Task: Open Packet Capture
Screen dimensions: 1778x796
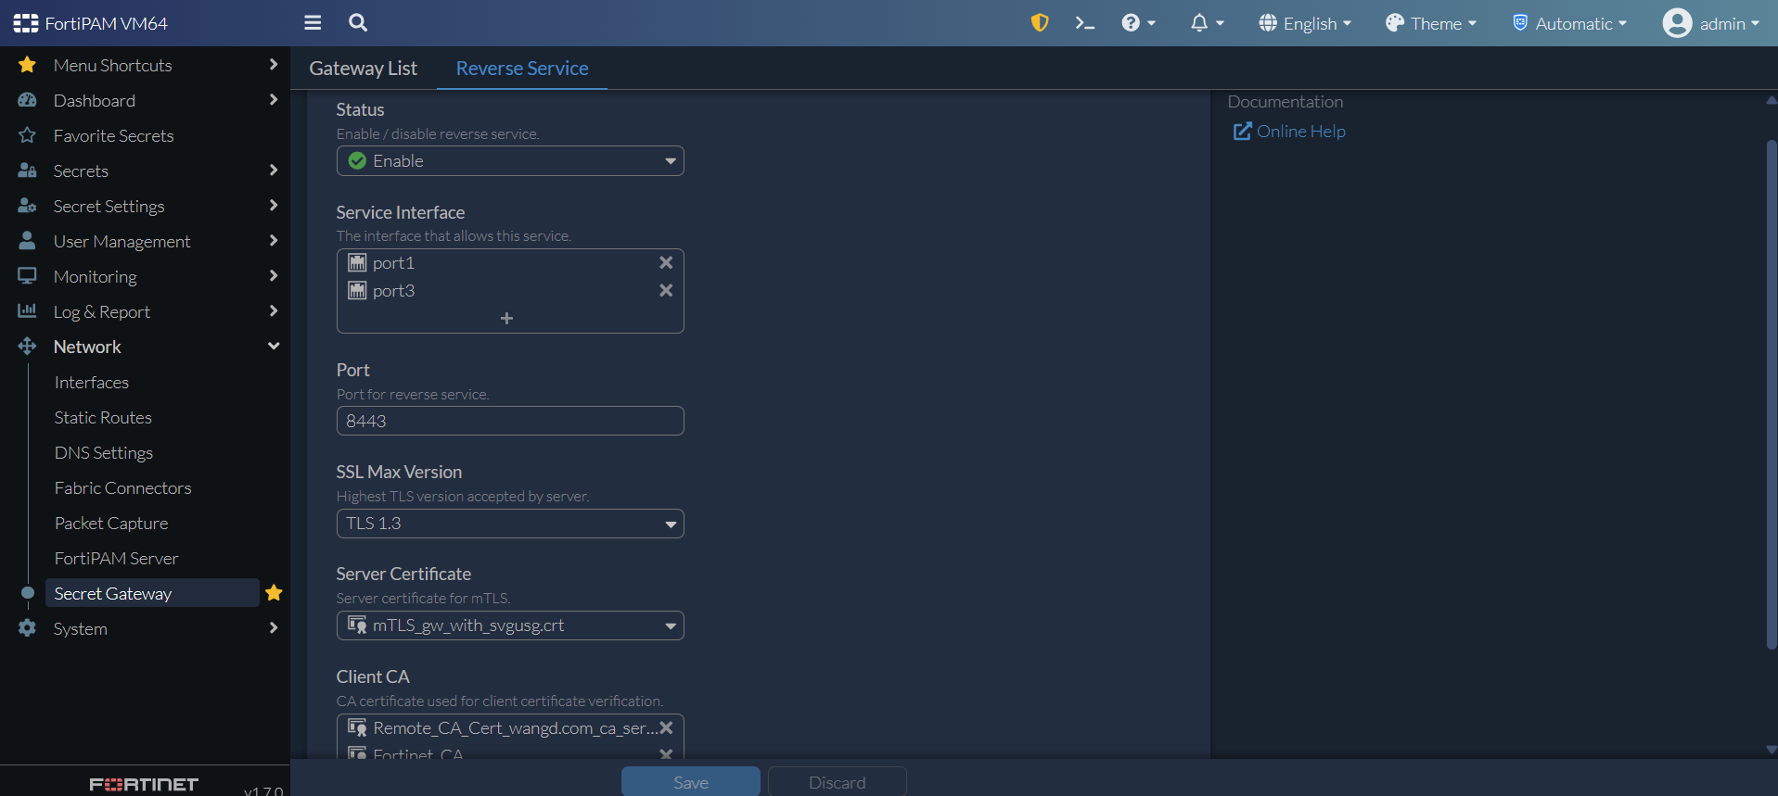Action: point(111,524)
